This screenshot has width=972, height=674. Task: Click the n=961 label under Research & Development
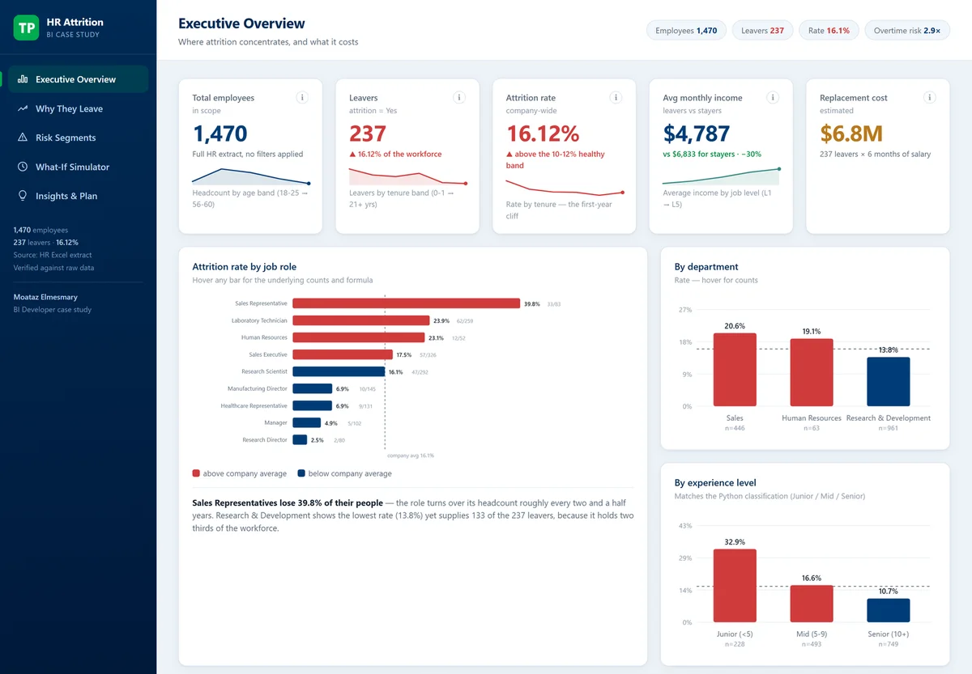click(889, 428)
